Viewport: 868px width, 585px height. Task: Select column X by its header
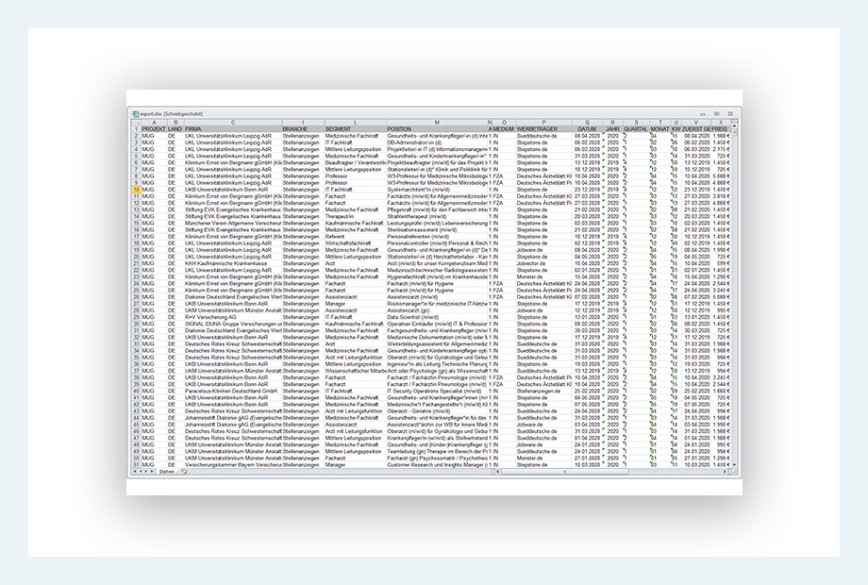click(721, 123)
